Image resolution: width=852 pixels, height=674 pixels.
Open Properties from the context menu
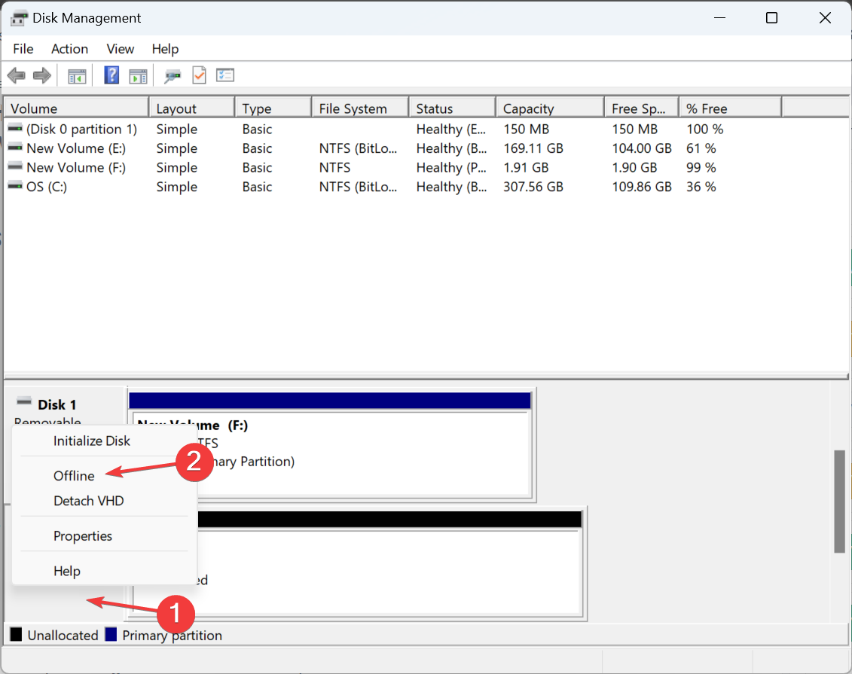point(83,535)
